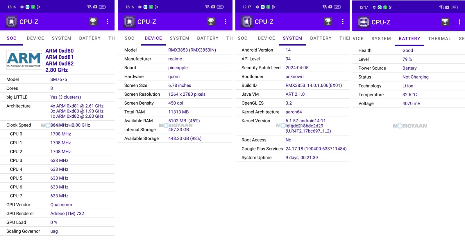Image resolution: width=465 pixels, height=251 pixels.
Task: Tap CPU-Z chip logo in SoC screen
Action: (x=11, y=22)
